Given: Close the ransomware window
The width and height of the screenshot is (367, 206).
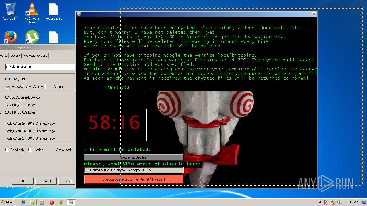Looking at the screenshot, I should [x=314, y=14].
